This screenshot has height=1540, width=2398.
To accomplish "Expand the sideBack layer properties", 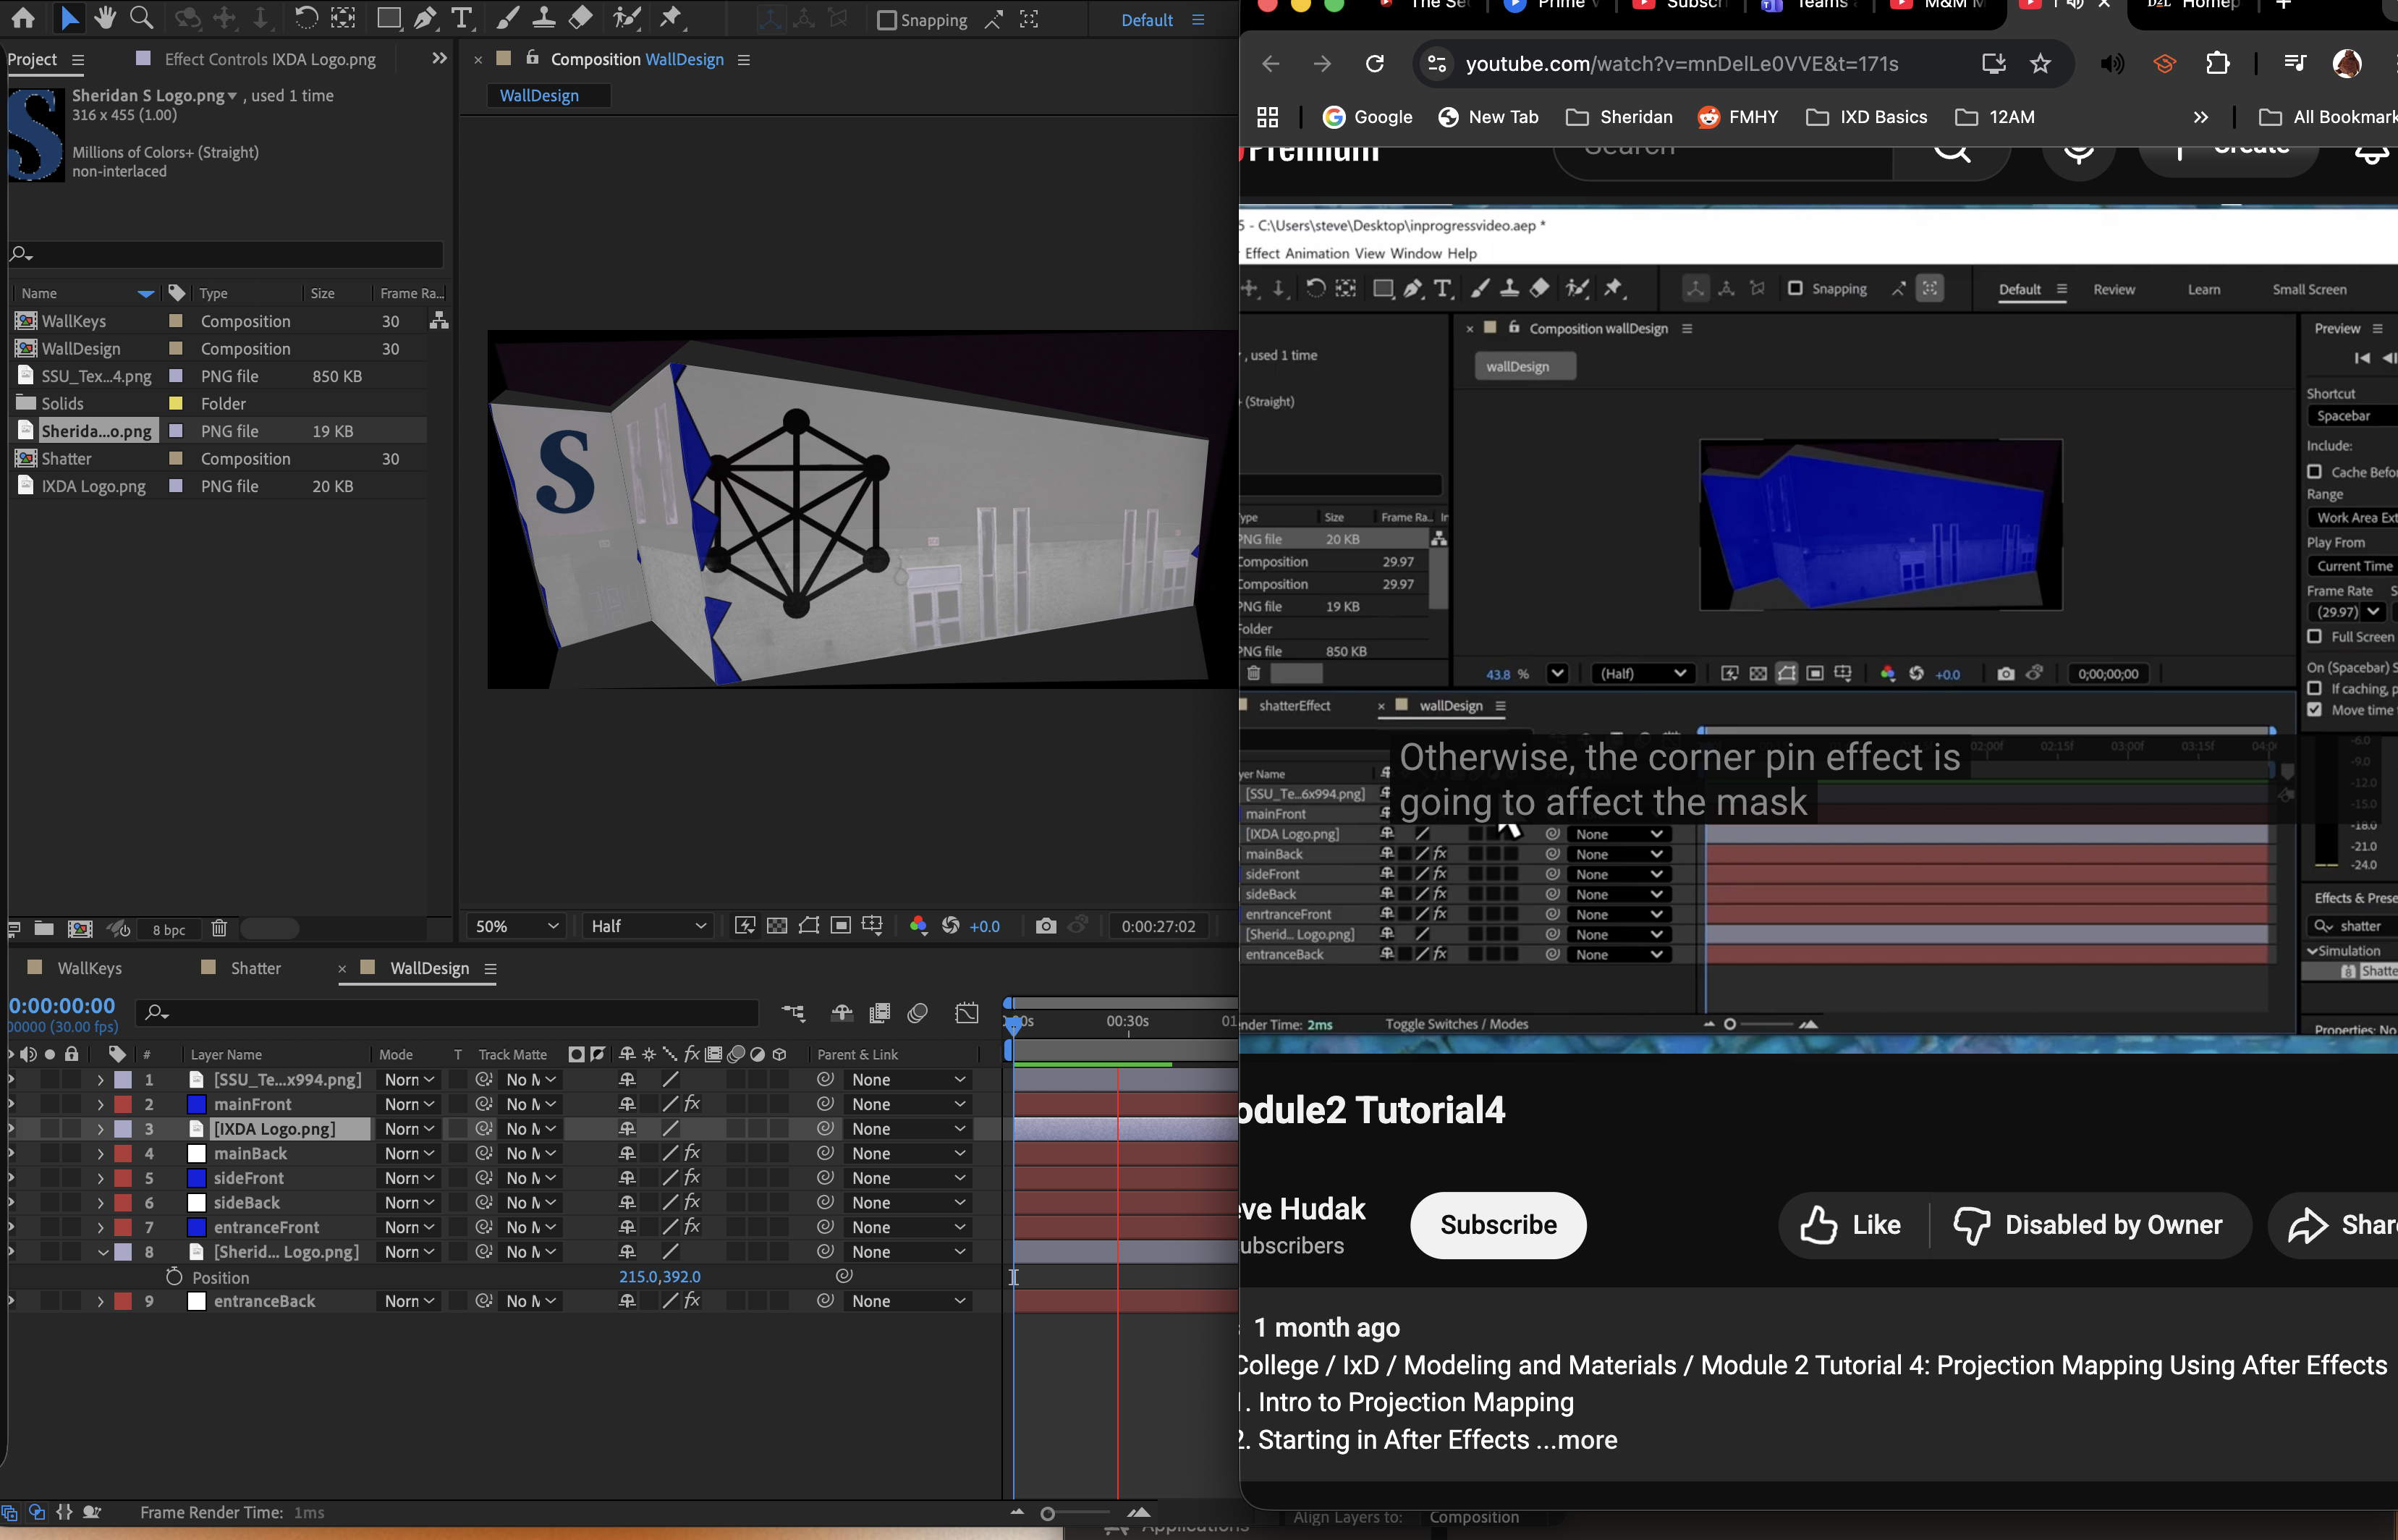I will pos(100,1202).
